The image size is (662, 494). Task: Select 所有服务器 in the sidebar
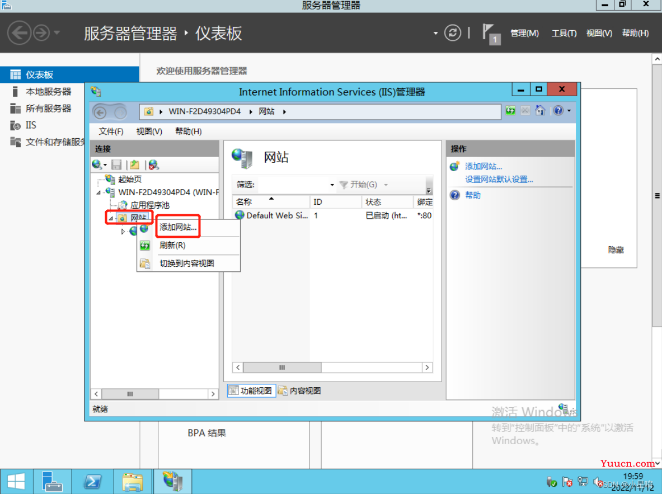[x=48, y=109]
